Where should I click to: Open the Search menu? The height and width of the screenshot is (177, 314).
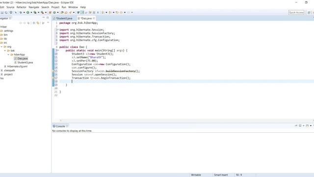tap(45, 7)
